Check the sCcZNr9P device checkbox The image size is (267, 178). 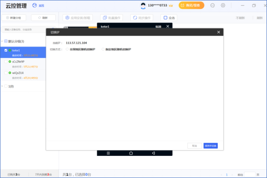(6, 61)
